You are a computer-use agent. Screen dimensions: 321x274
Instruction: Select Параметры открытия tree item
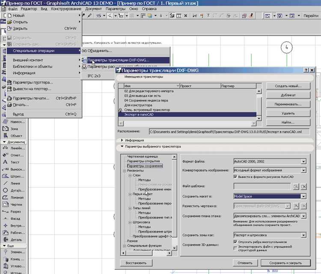point(143,161)
